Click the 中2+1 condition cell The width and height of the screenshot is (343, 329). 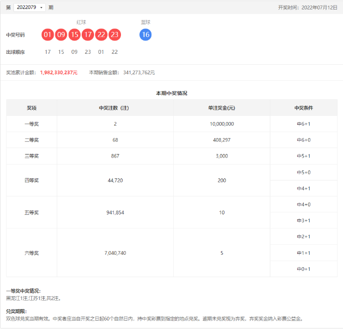click(x=304, y=237)
